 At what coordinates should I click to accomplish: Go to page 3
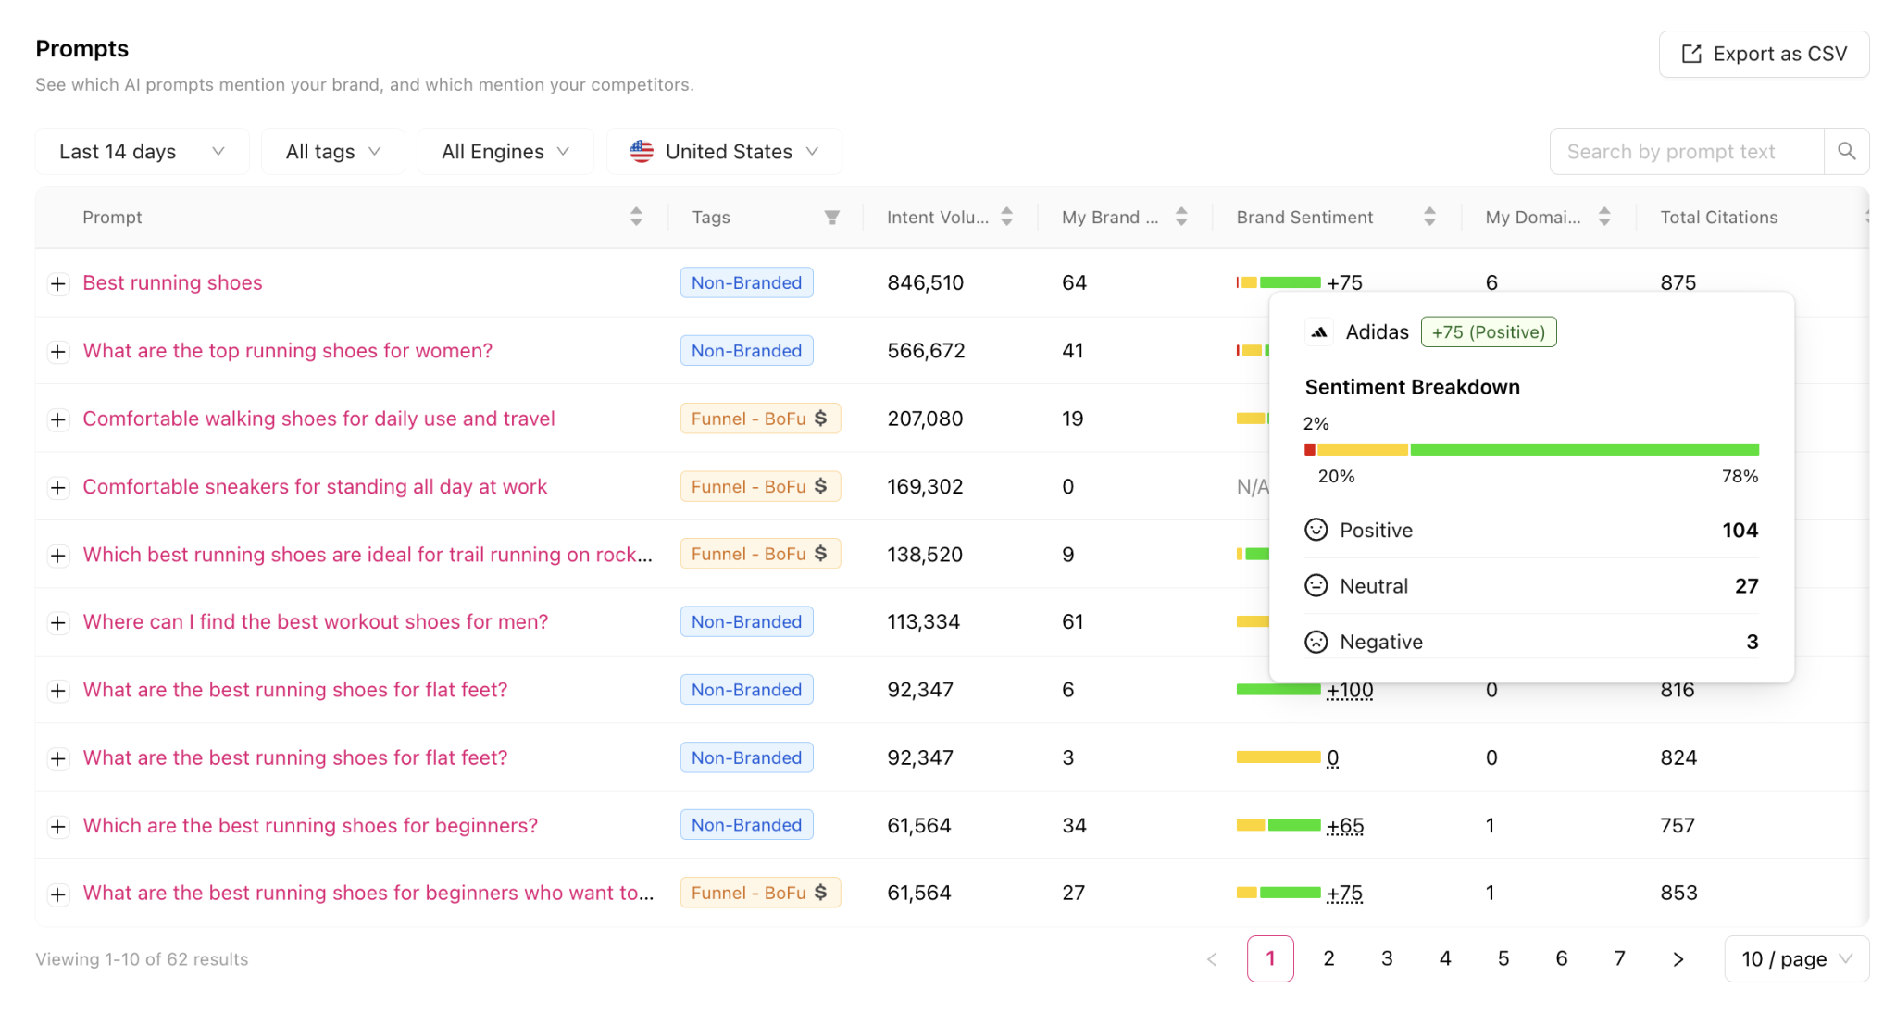(1387, 959)
